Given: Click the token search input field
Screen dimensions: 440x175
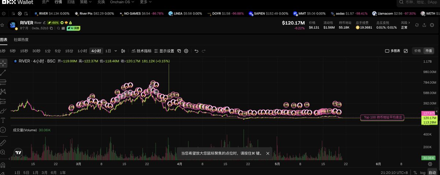Looking at the screenshot, I should tap(418, 2).
